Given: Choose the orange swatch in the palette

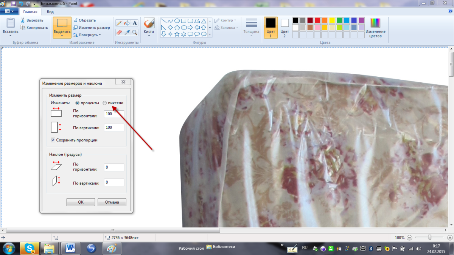Looking at the screenshot, I should 325,20.
